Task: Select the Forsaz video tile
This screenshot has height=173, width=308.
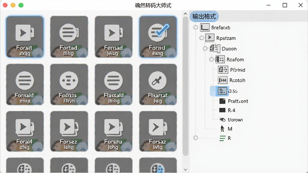Action: [158, 132]
